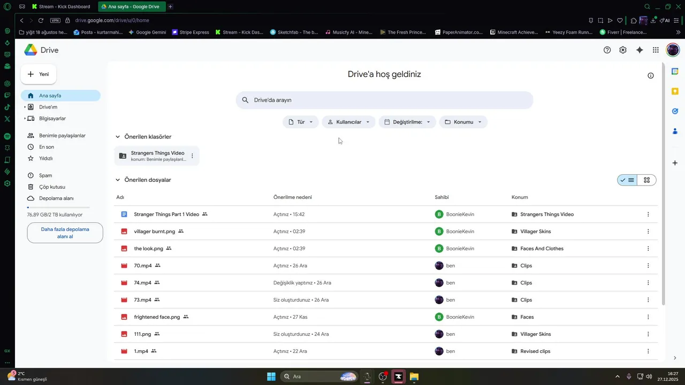The width and height of the screenshot is (685, 385).
Task: Switch to list layout view
Action: [x=627, y=180]
